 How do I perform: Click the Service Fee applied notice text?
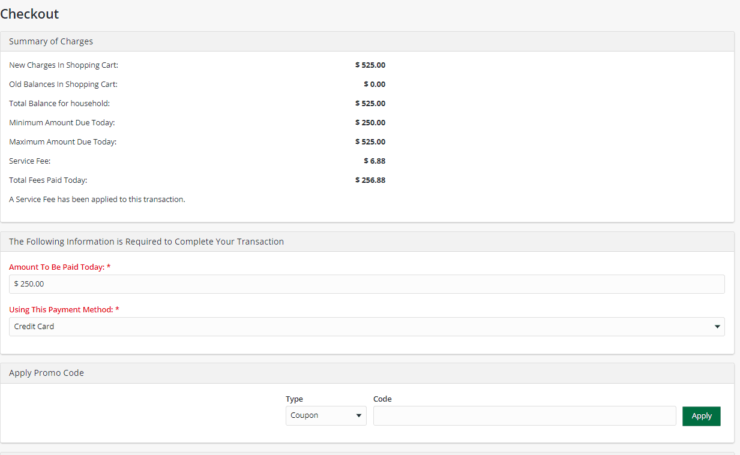(97, 199)
